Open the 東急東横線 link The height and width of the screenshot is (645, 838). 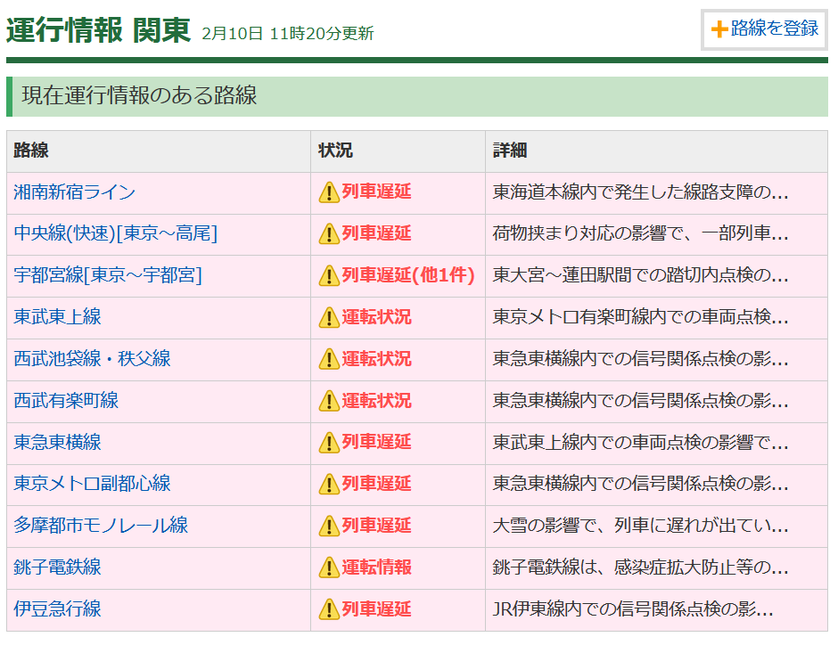click(57, 442)
